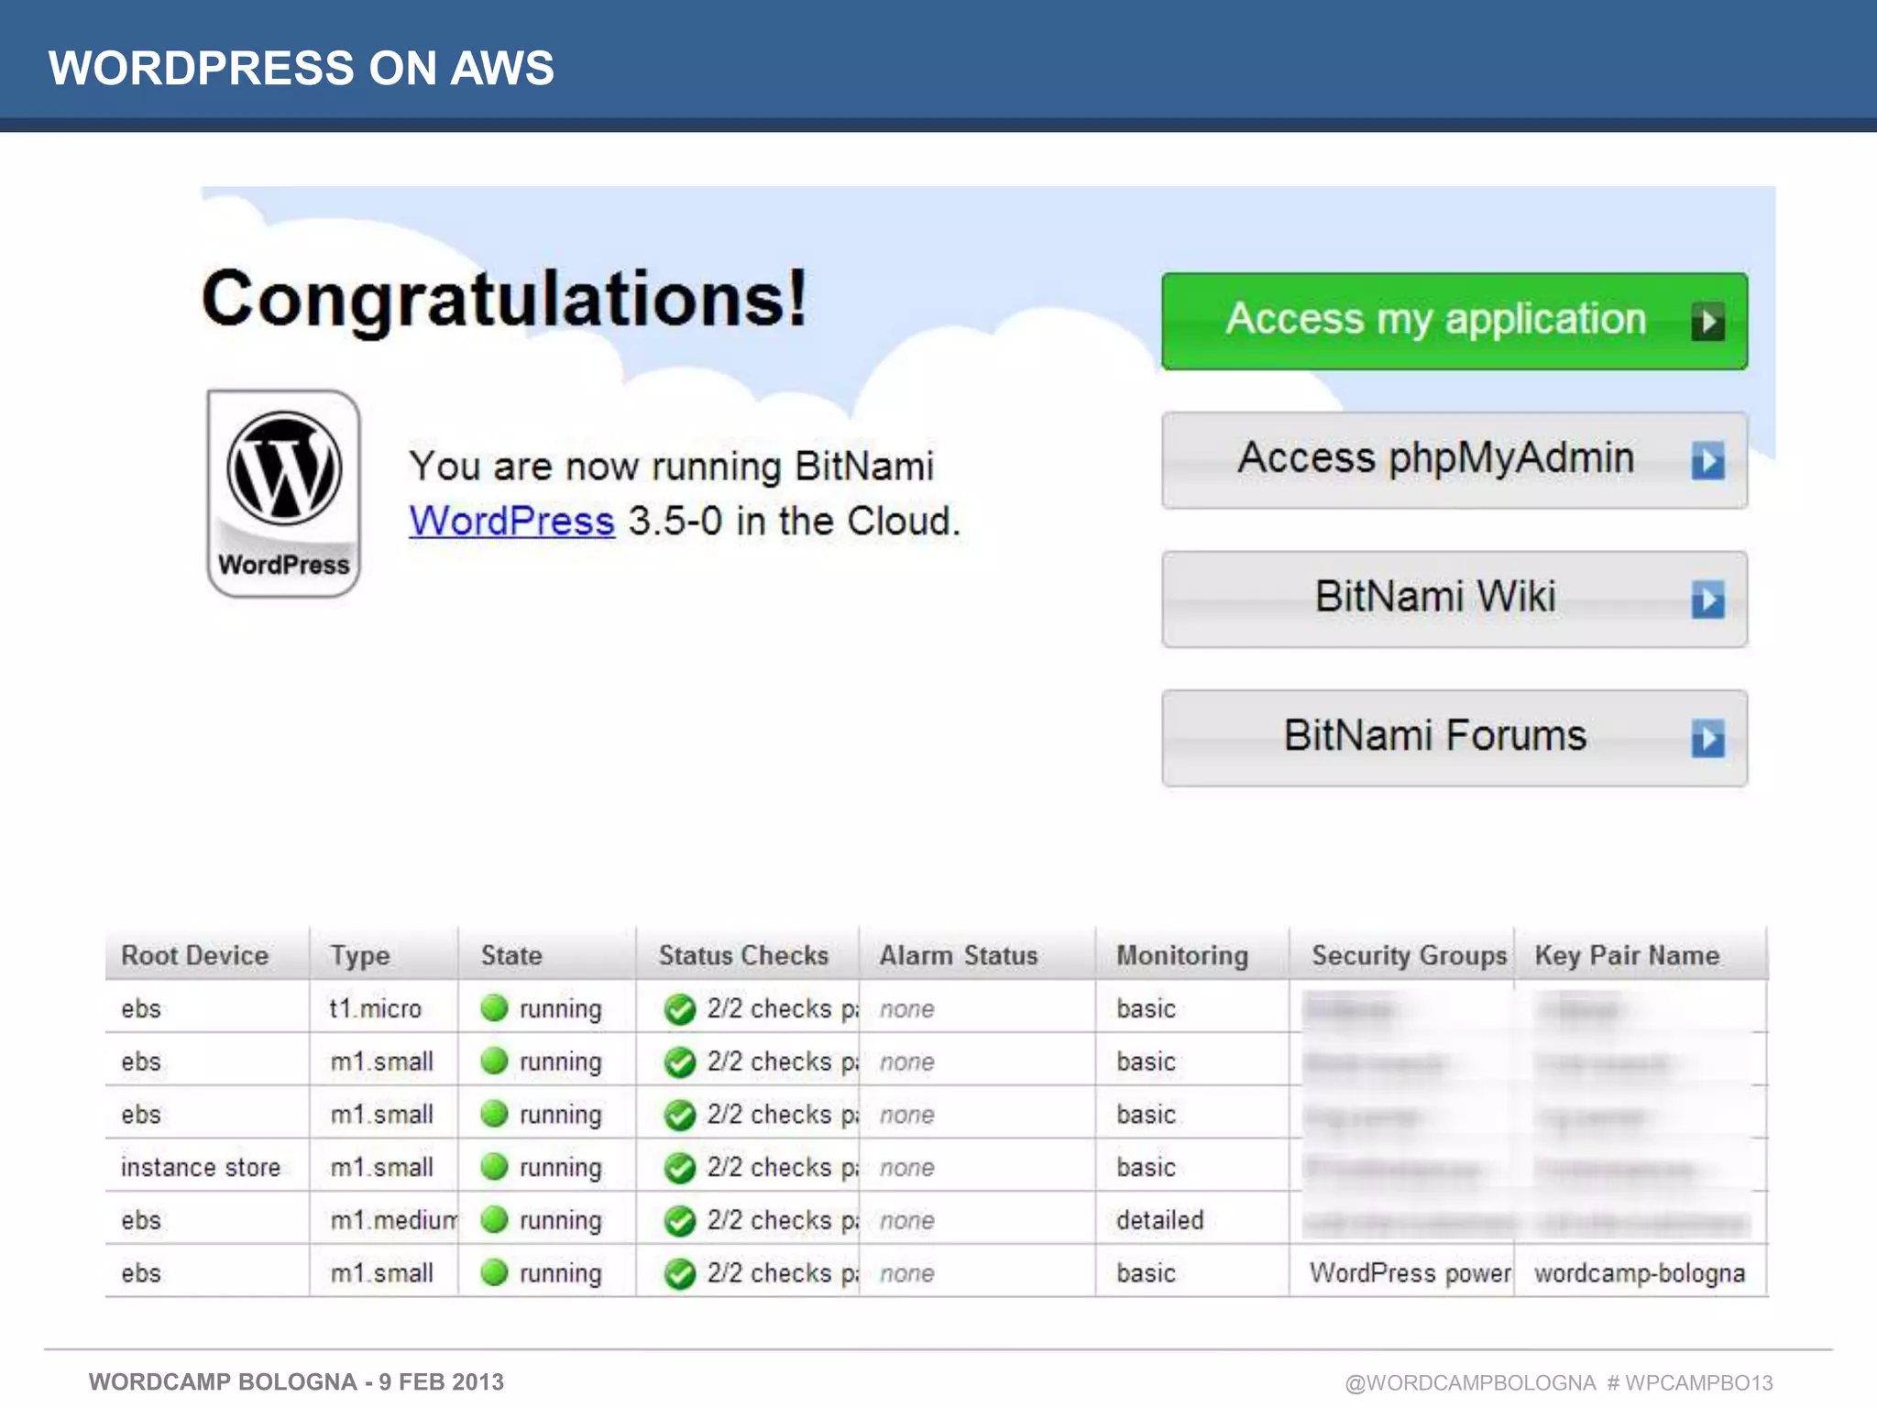Sort by the Root Device column header

tap(207, 954)
